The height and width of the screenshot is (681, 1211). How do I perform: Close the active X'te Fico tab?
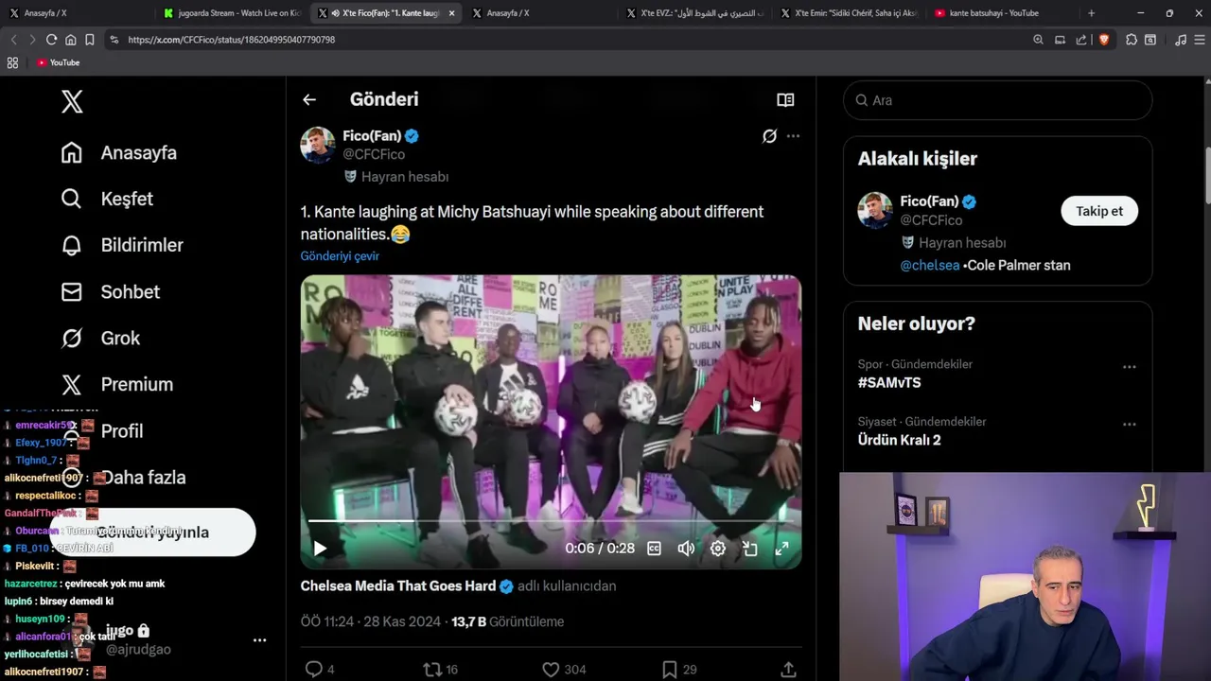click(x=451, y=13)
